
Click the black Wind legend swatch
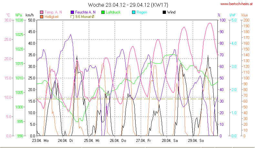[x=164, y=12]
